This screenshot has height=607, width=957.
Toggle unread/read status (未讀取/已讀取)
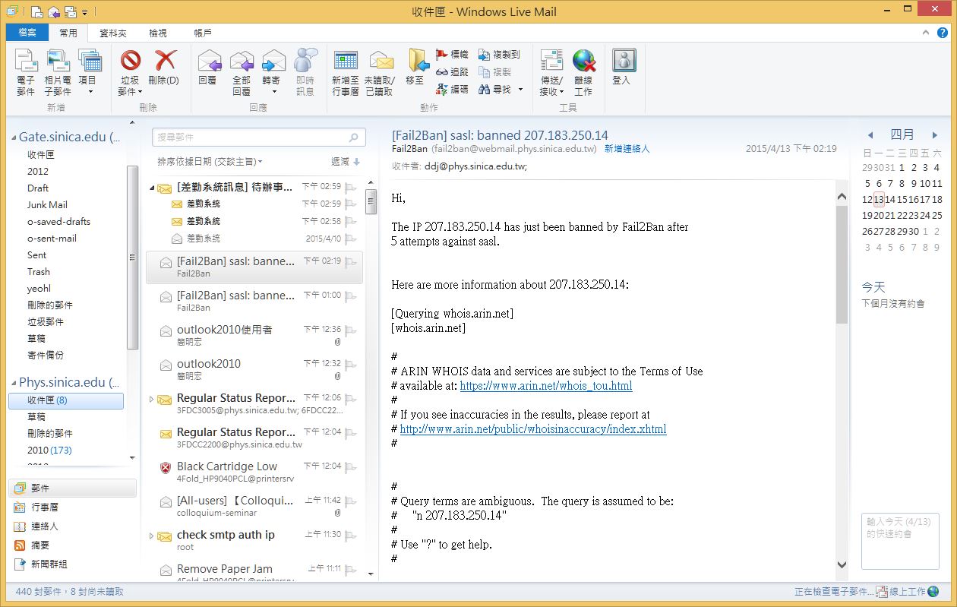(380, 72)
